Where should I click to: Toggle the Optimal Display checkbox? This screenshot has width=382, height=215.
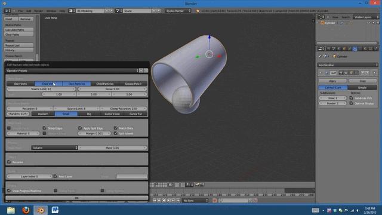pyautogui.click(x=352, y=103)
